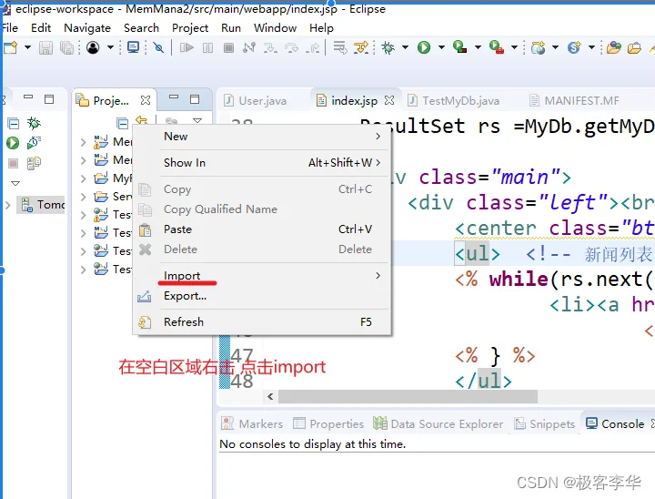655x499 pixels.
Task: Open New submenu in context menu
Action: [262, 137]
